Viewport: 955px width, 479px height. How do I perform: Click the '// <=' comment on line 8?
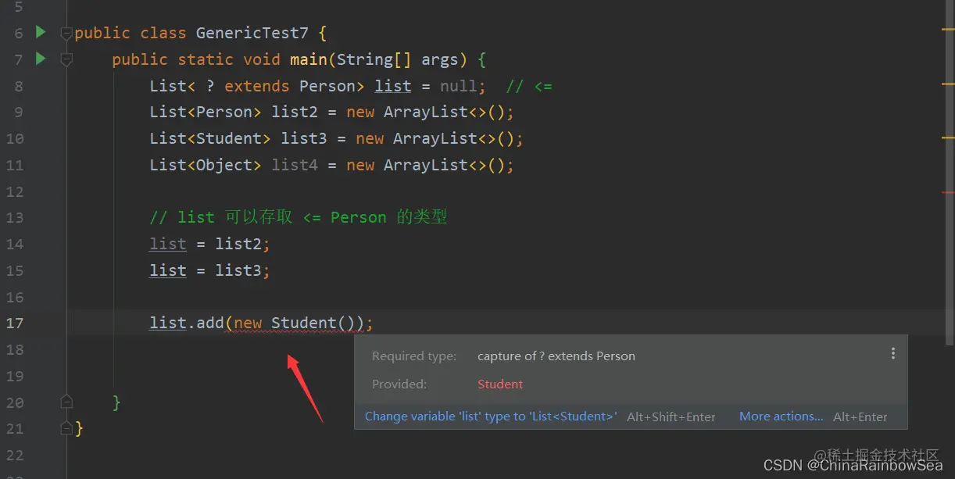click(x=528, y=86)
